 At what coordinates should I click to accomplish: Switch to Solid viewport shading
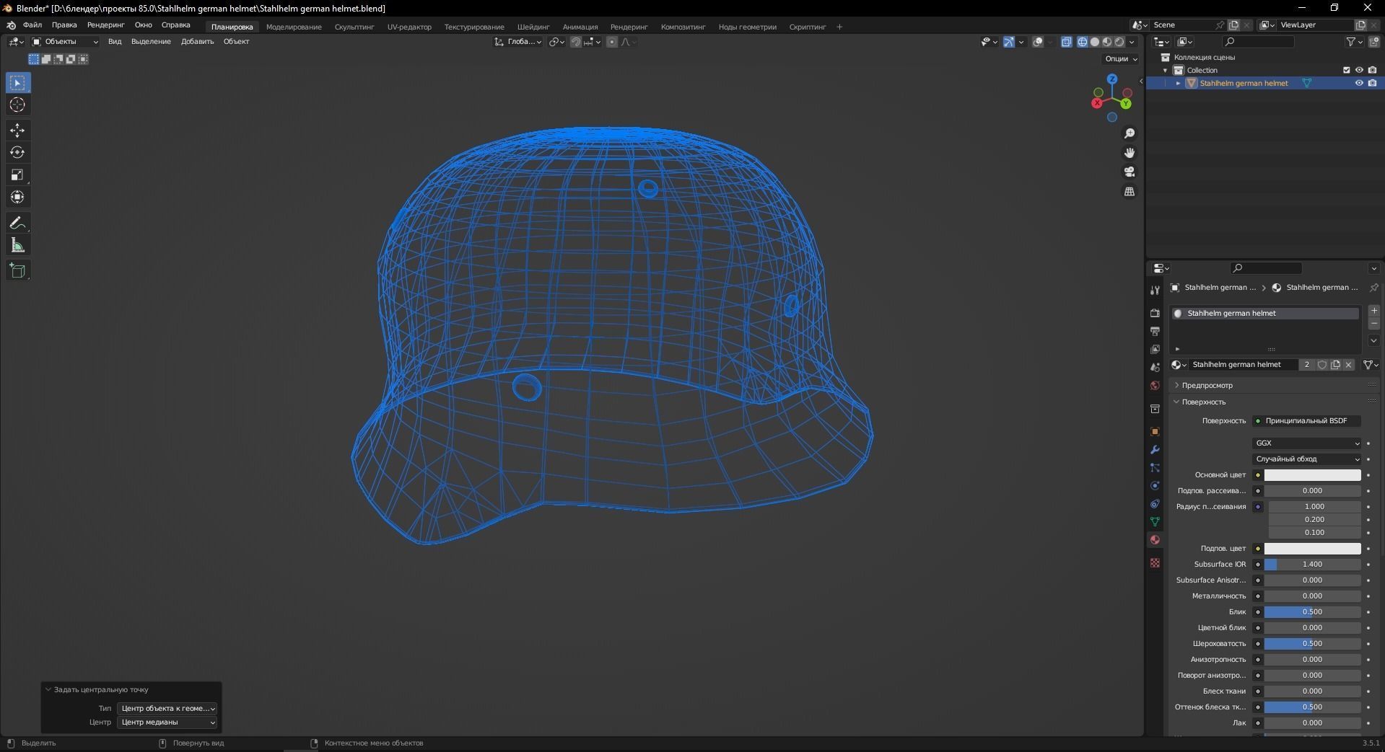click(x=1095, y=42)
